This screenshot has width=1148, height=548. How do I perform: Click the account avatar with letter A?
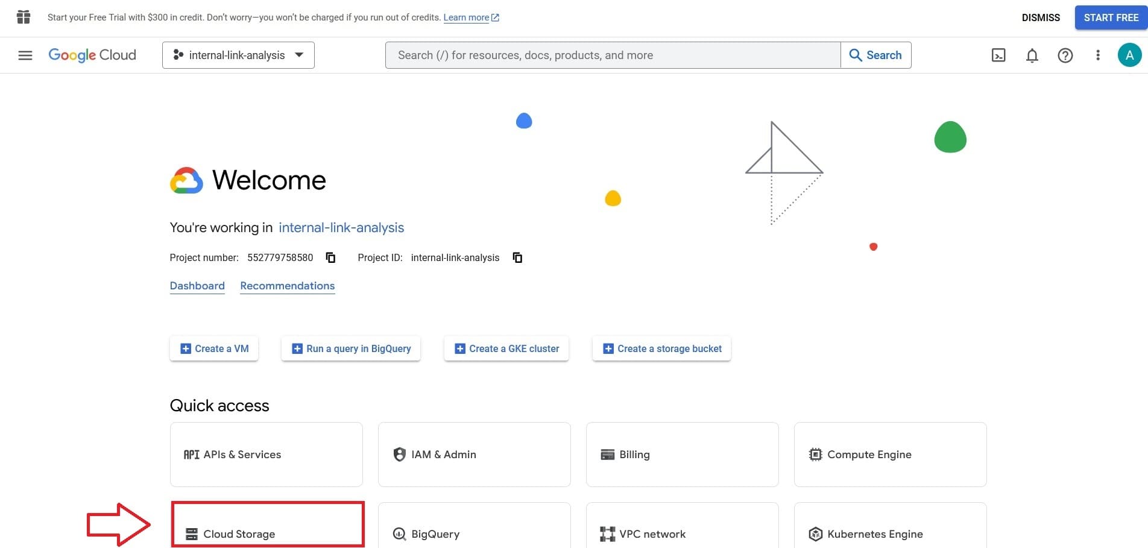coord(1129,55)
